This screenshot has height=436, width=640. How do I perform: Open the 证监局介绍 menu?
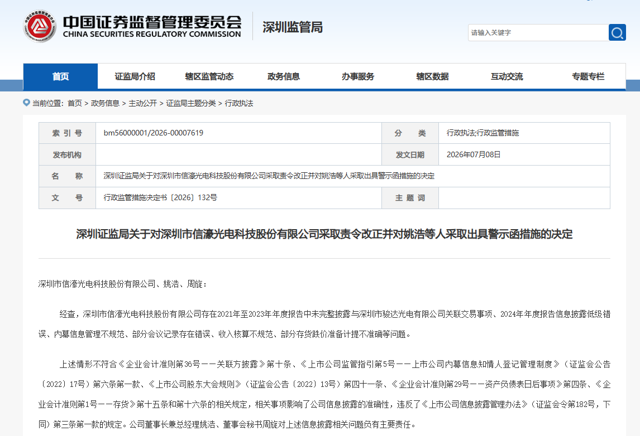pyautogui.click(x=135, y=76)
